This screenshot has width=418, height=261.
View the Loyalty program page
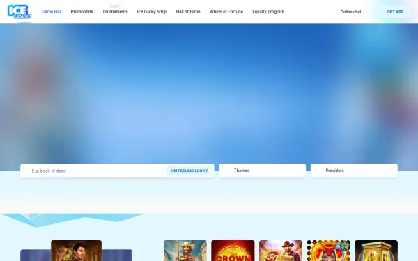tap(268, 12)
